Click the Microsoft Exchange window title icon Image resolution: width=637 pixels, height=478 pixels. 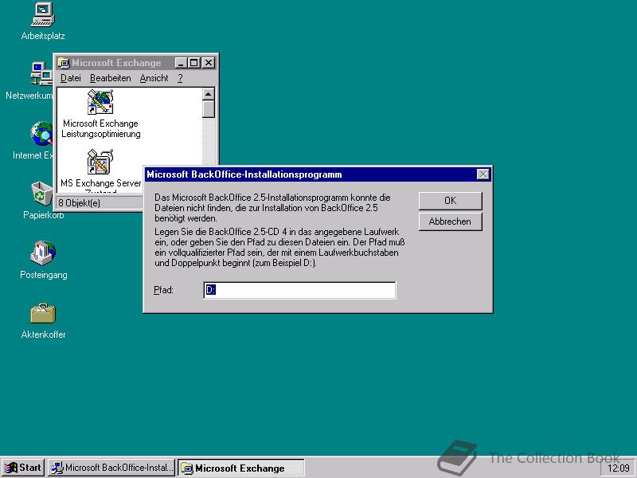pyautogui.click(x=64, y=63)
